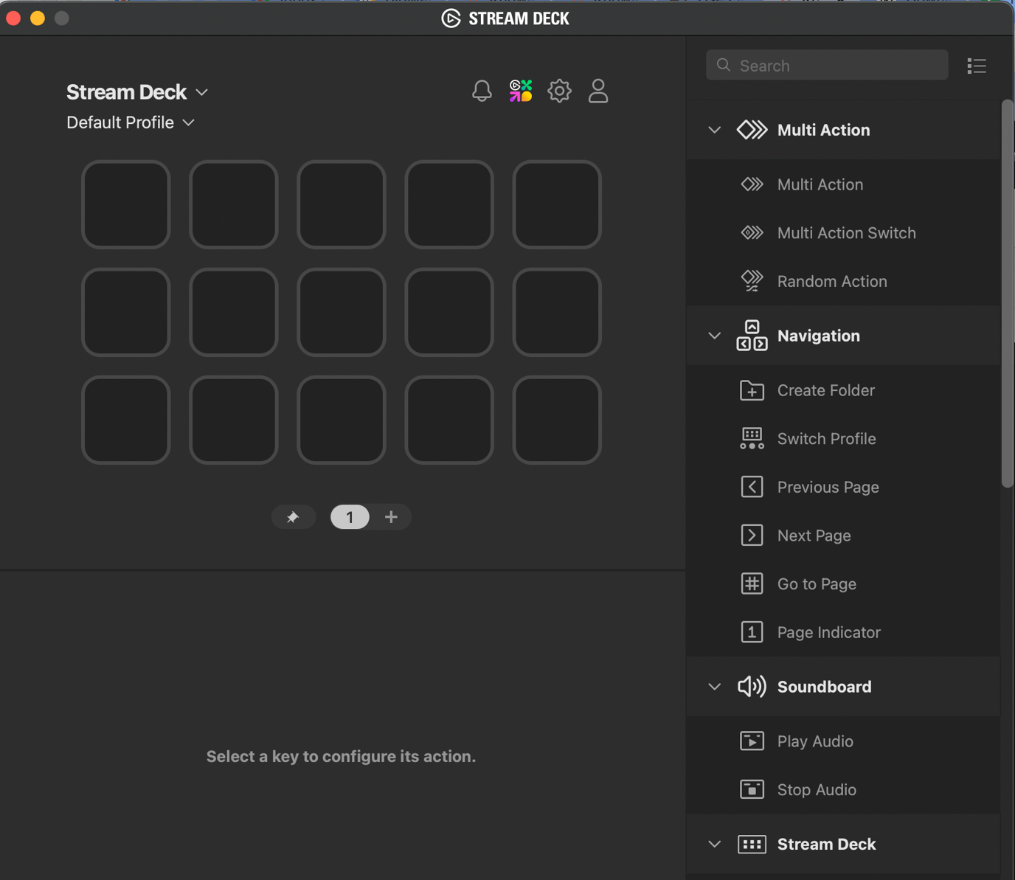This screenshot has width=1015, height=880.
Task: Open preferences via the gear icon
Action: pos(559,91)
